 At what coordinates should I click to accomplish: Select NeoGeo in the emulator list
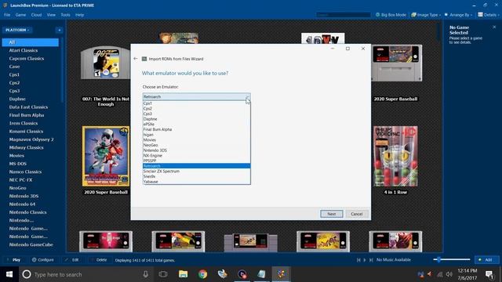[x=196, y=145]
